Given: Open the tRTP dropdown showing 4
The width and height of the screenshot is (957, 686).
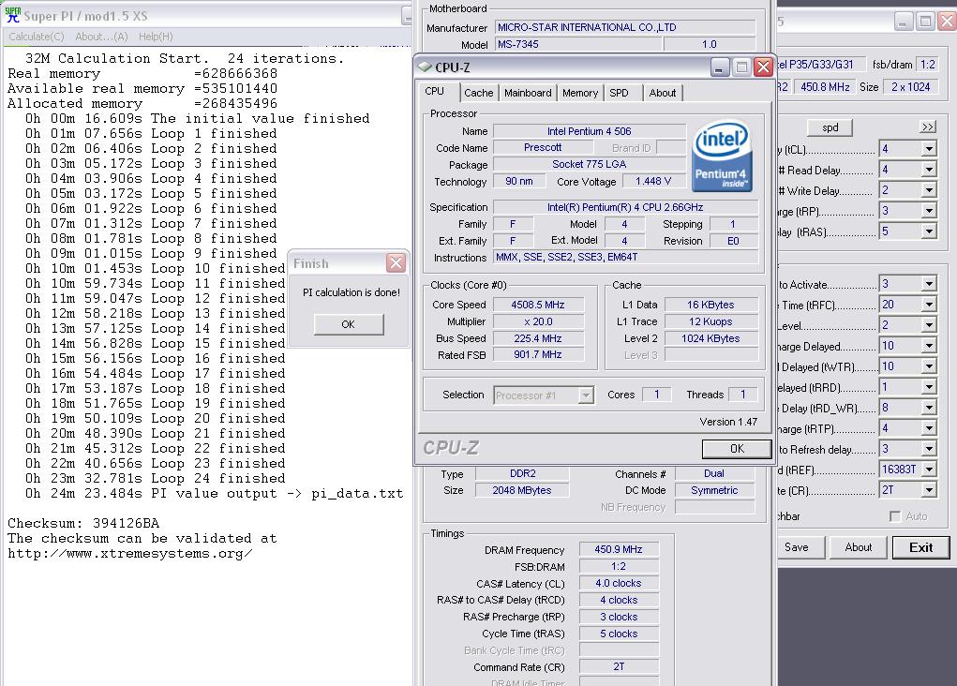Looking at the screenshot, I should point(928,428).
